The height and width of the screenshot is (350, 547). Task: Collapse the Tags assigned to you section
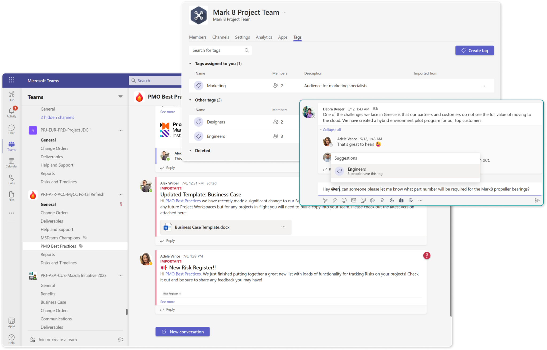190,63
